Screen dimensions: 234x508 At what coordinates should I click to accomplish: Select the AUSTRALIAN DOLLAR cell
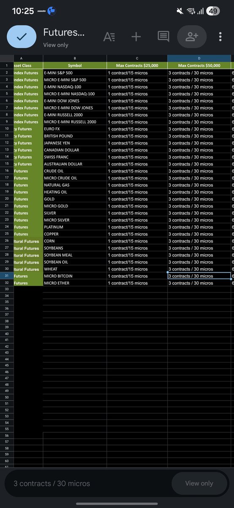click(x=75, y=164)
